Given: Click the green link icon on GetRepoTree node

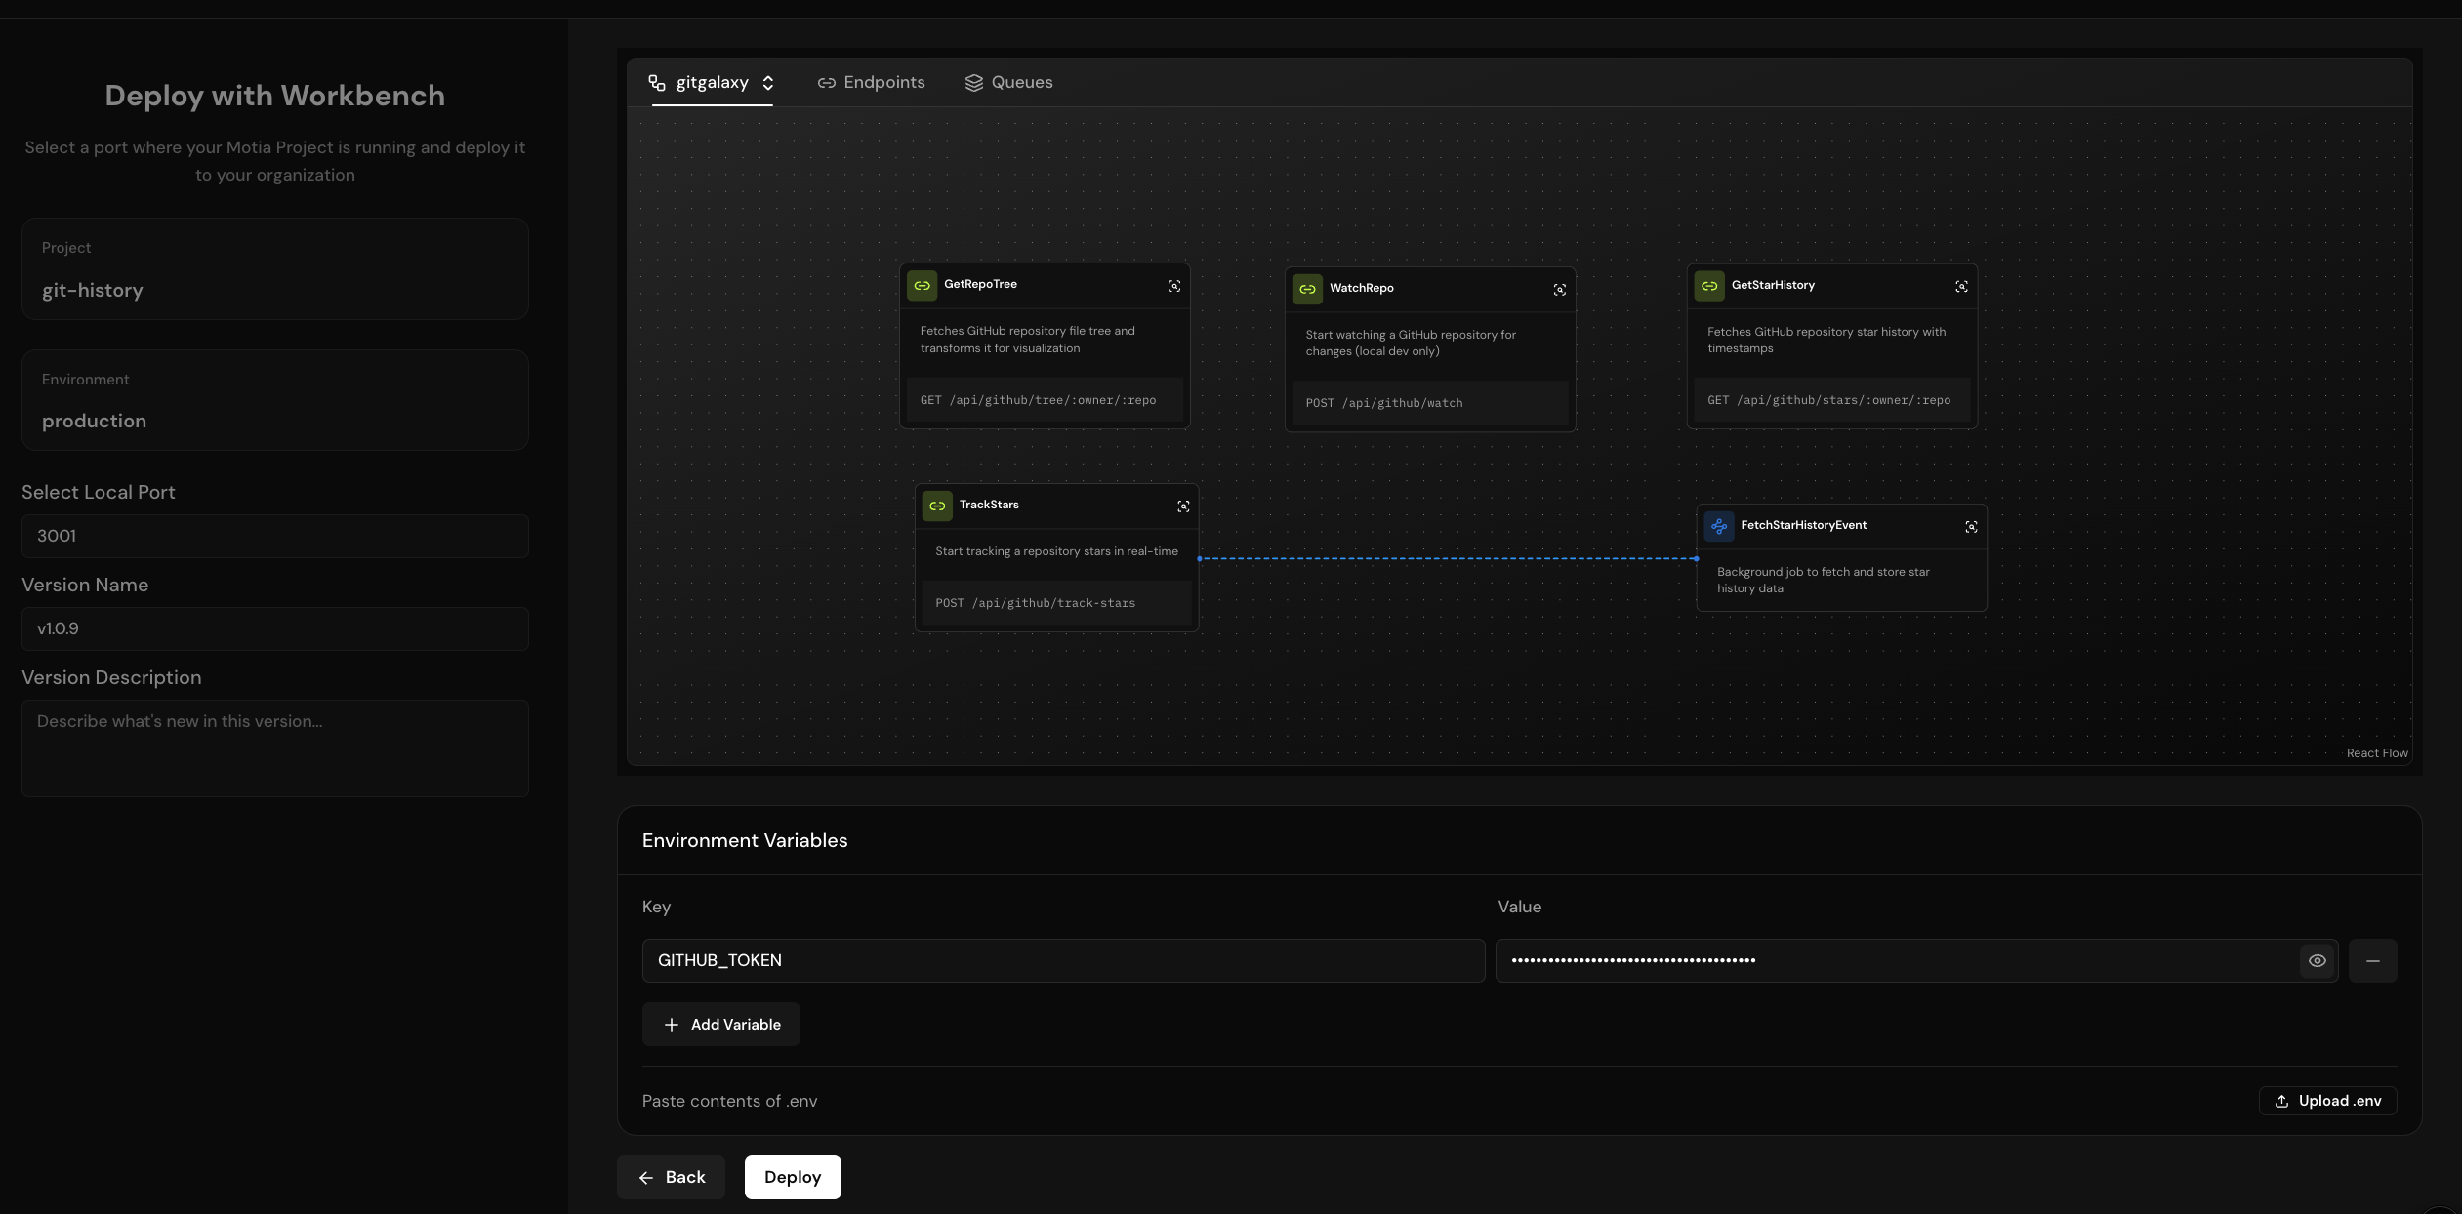Looking at the screenshot, I should [923, 285].
